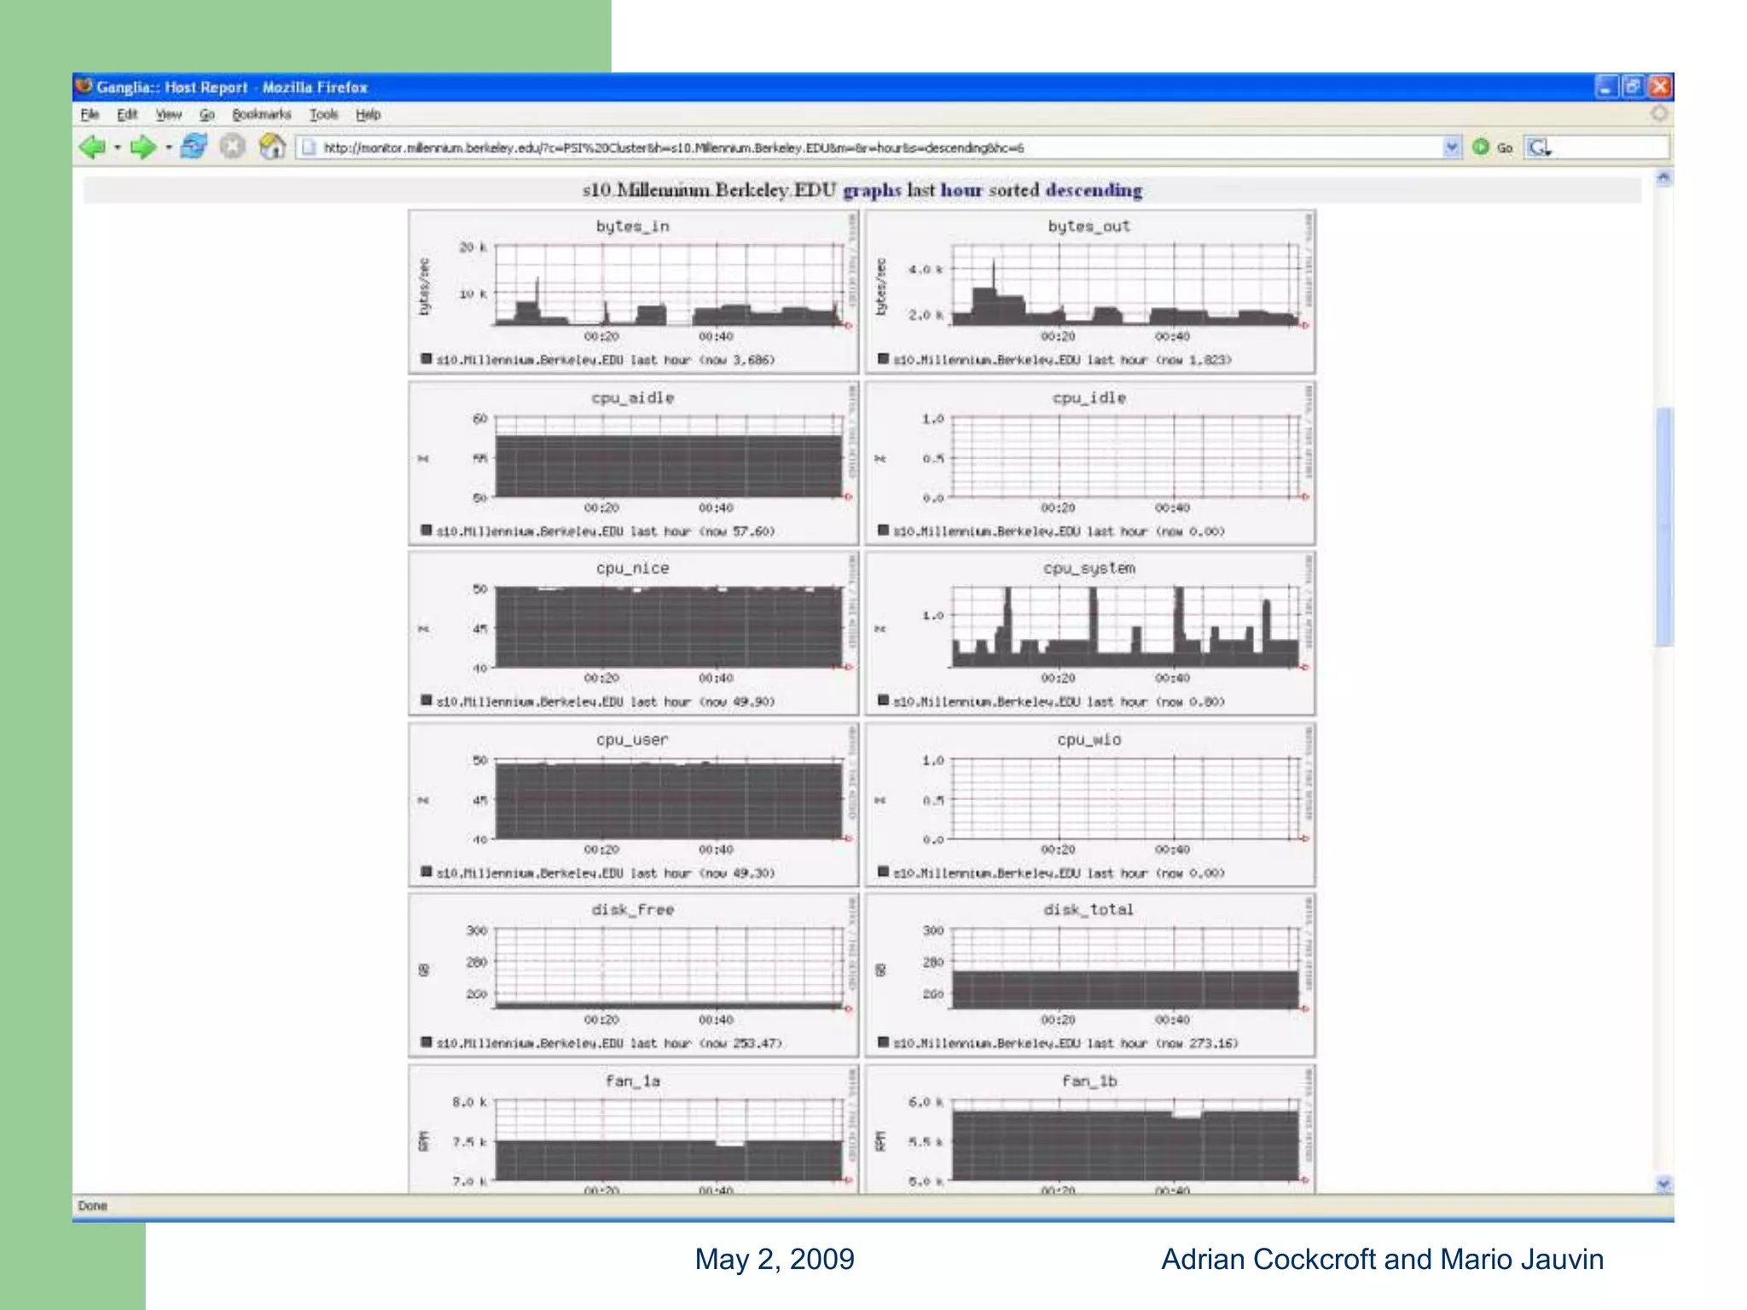Reload the page with the Refresh icon
The width and height of the screenshot is (1747, 1310).
194,147
